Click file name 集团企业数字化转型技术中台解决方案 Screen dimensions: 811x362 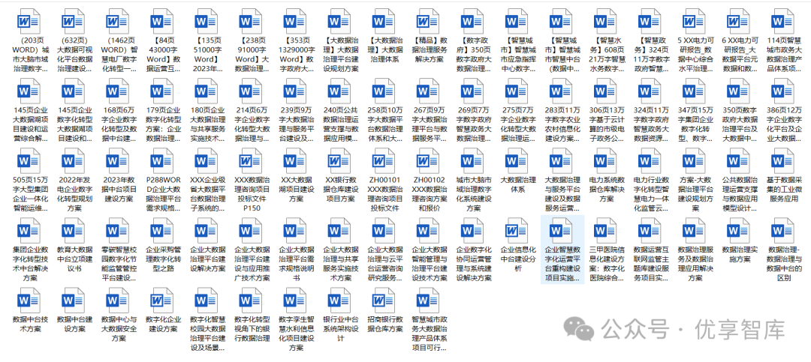point(29,264)
